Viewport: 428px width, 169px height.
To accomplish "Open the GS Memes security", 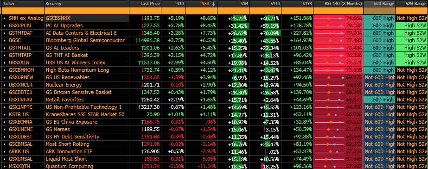I will click(x=57, y=129).
